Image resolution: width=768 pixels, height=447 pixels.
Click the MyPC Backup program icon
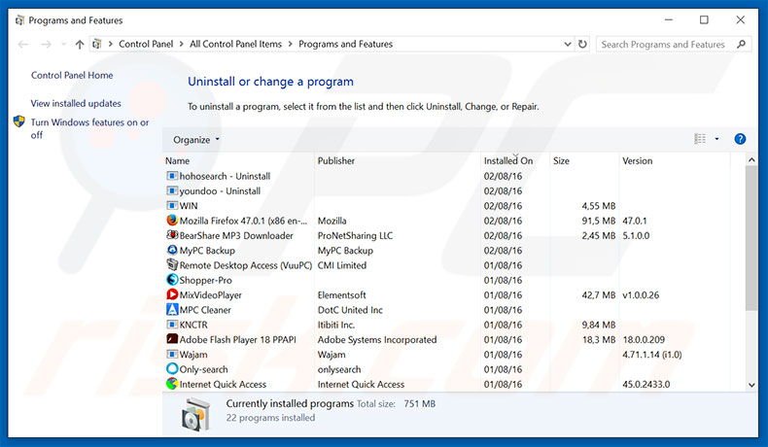(172, 250)
